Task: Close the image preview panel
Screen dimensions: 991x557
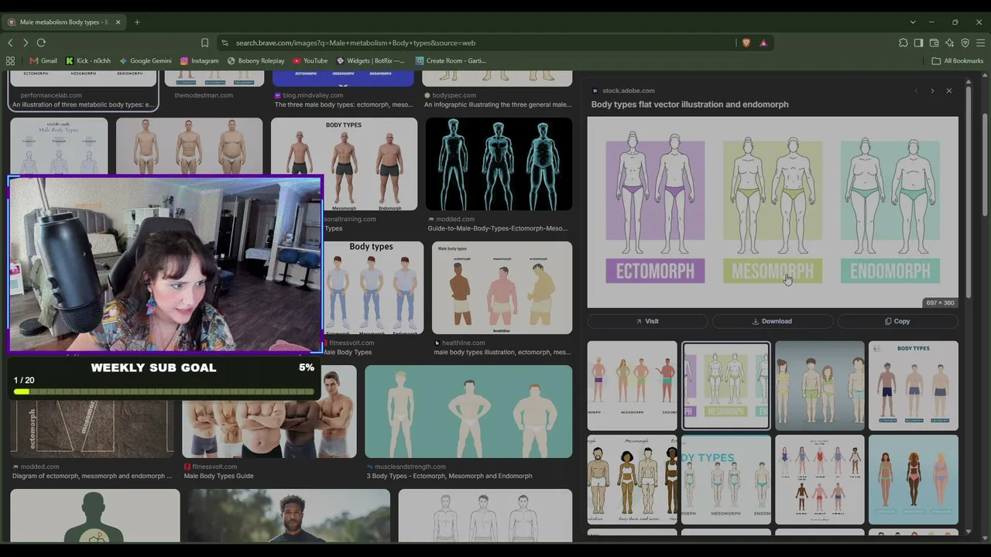Action: click(949, 91)
